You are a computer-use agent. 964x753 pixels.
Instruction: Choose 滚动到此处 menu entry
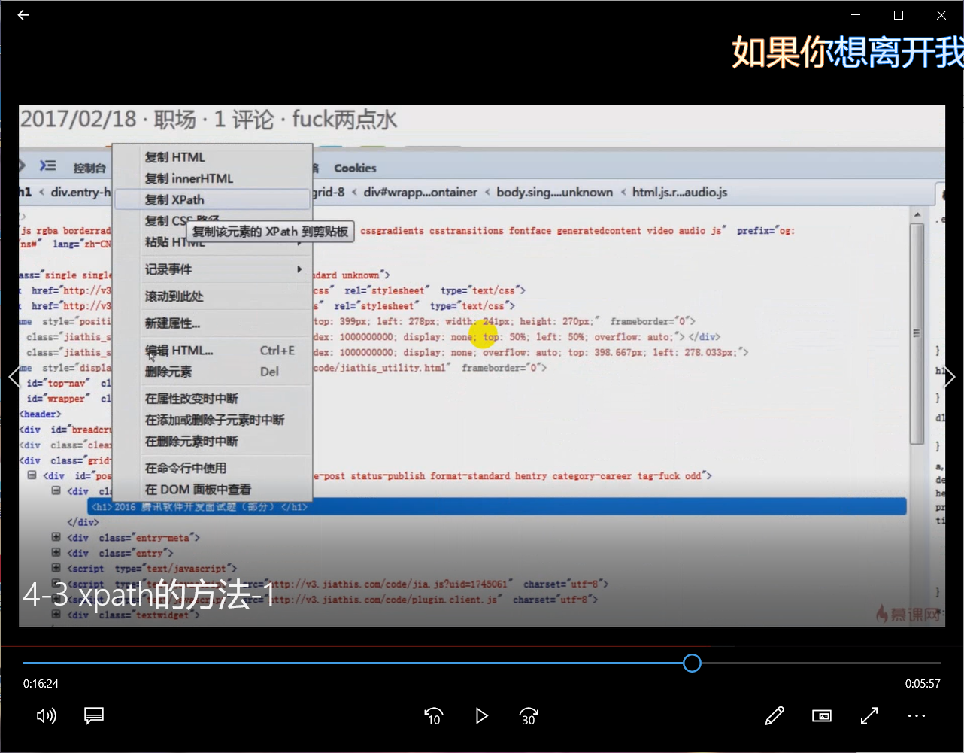[x=212, y=296]
